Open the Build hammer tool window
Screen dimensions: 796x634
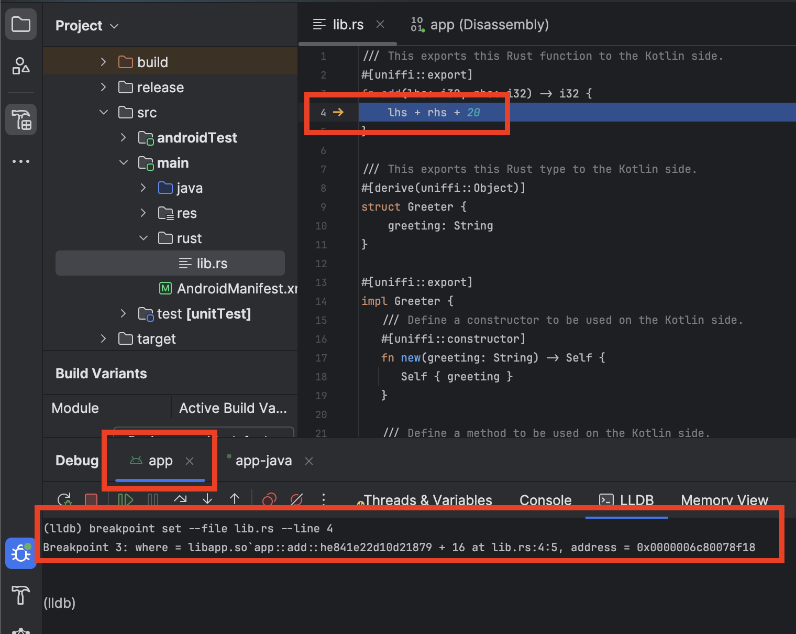(x=21, y=595)
